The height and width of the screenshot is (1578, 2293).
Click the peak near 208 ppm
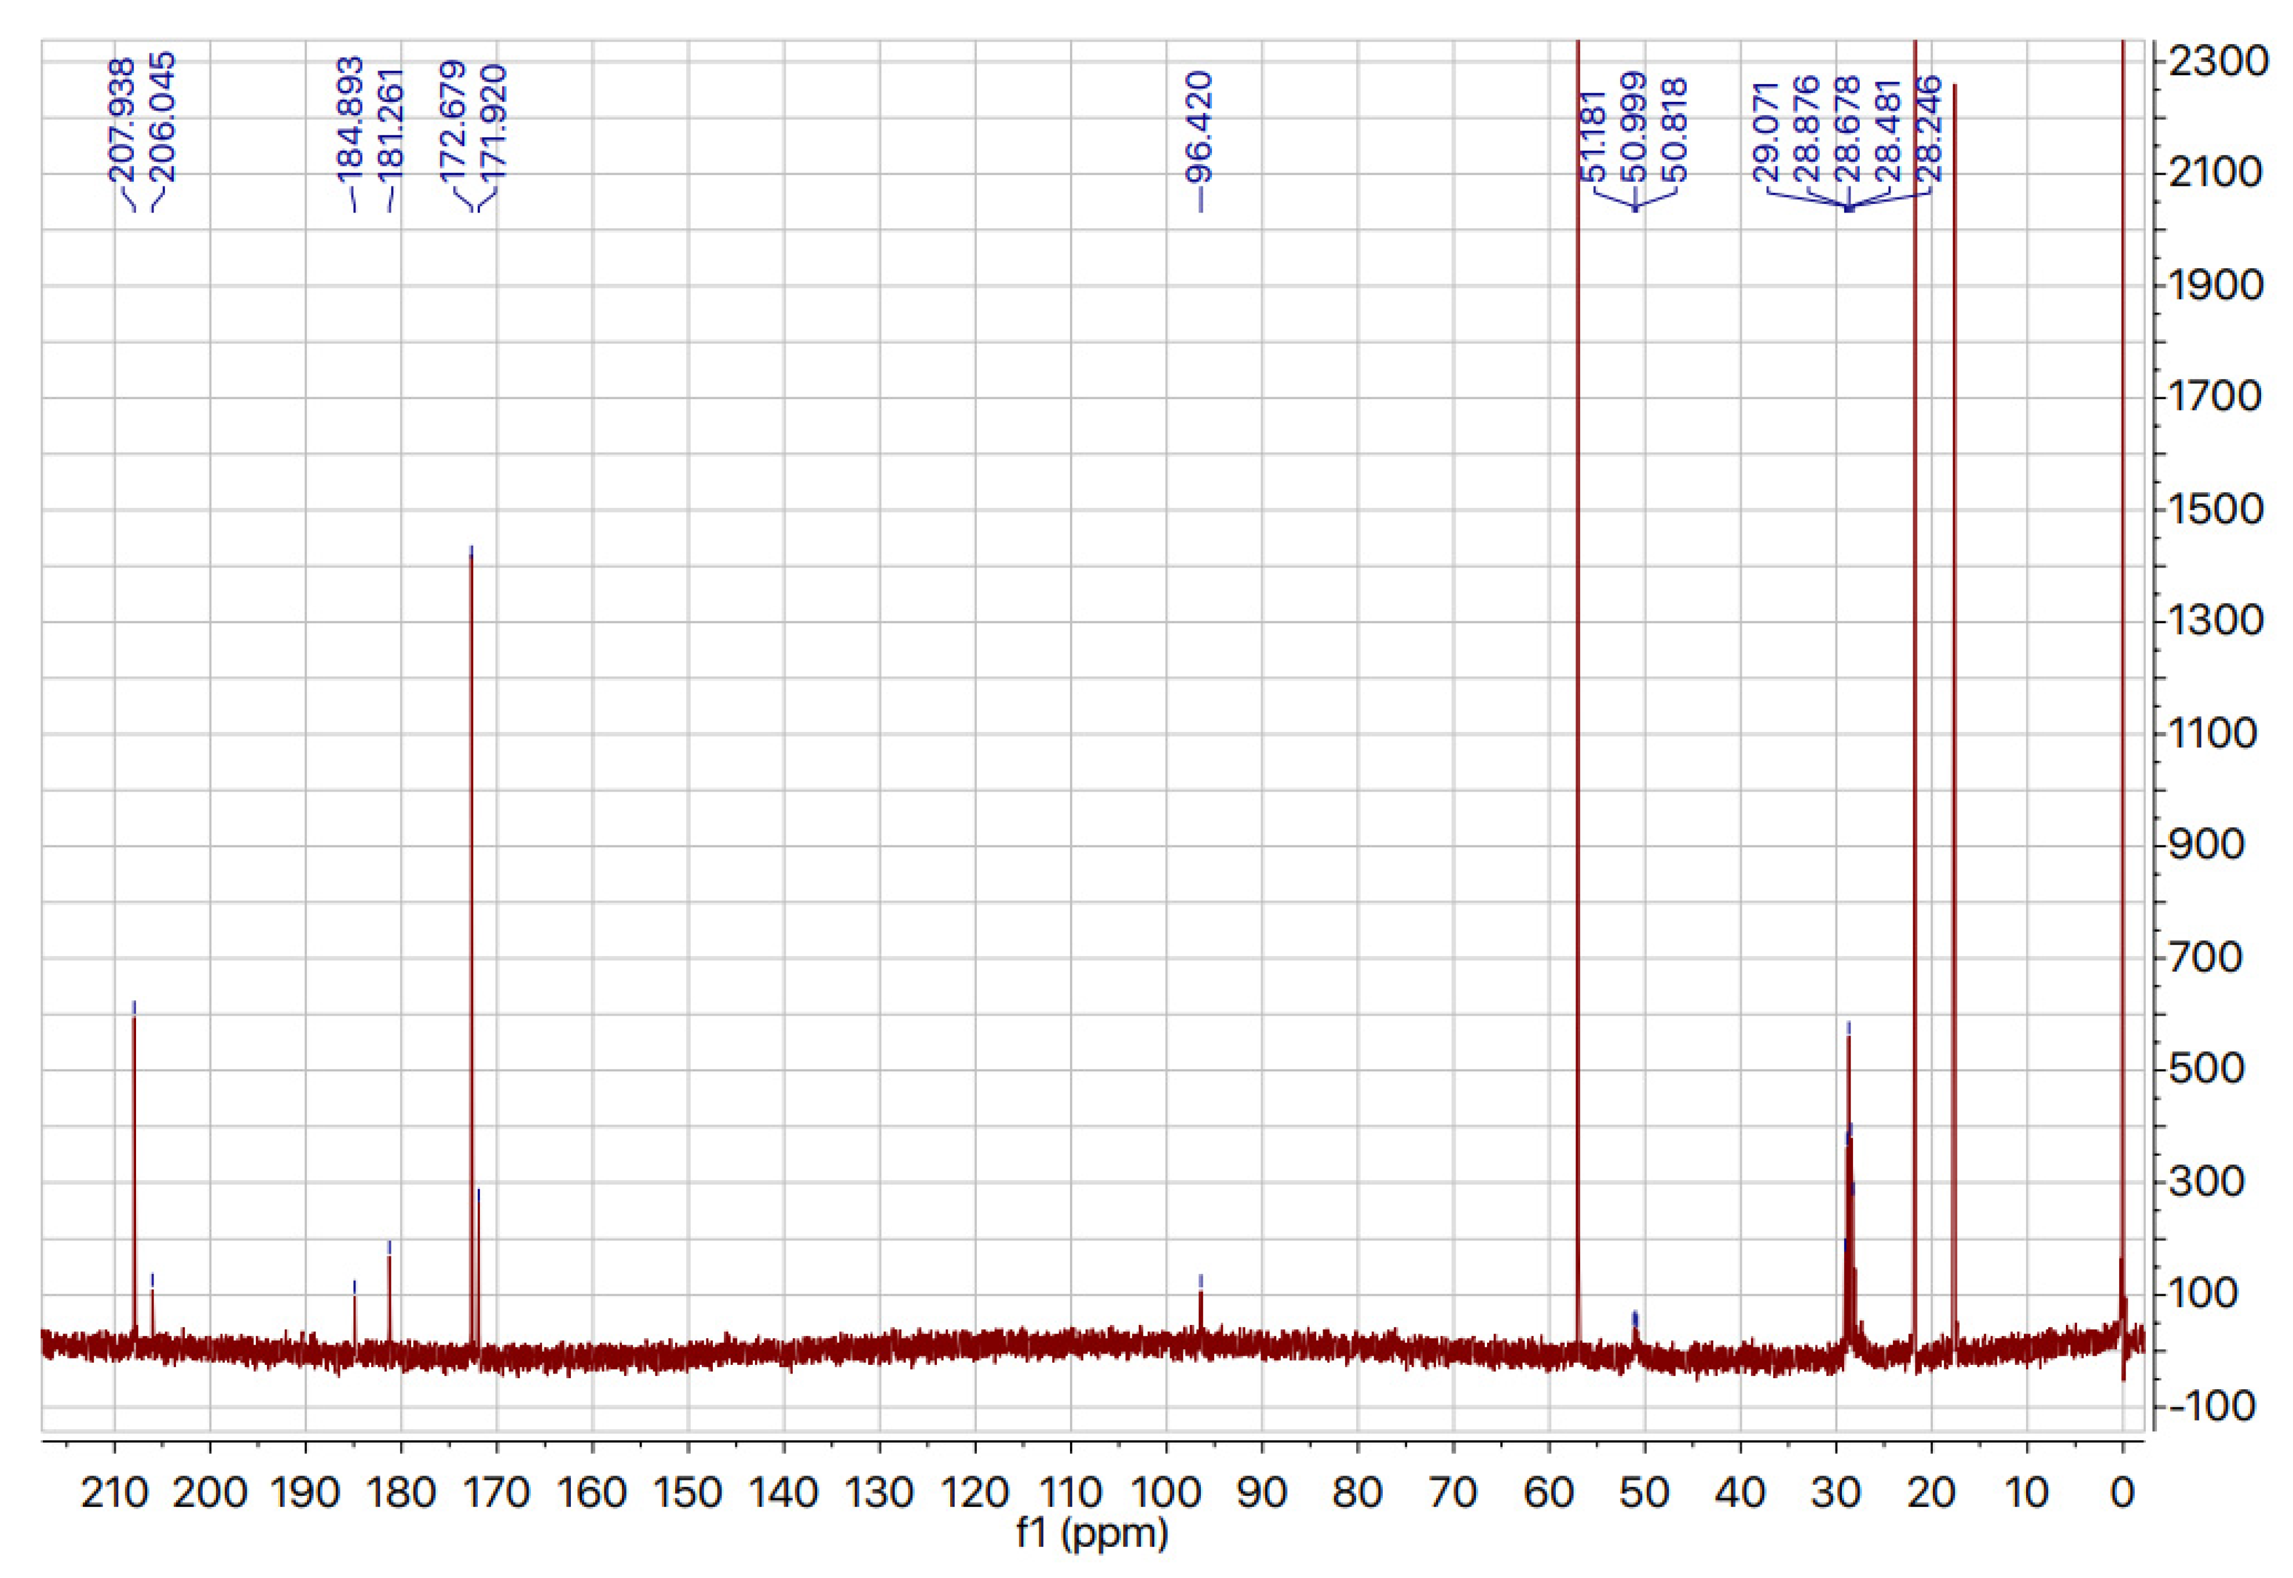(134, 1167)
